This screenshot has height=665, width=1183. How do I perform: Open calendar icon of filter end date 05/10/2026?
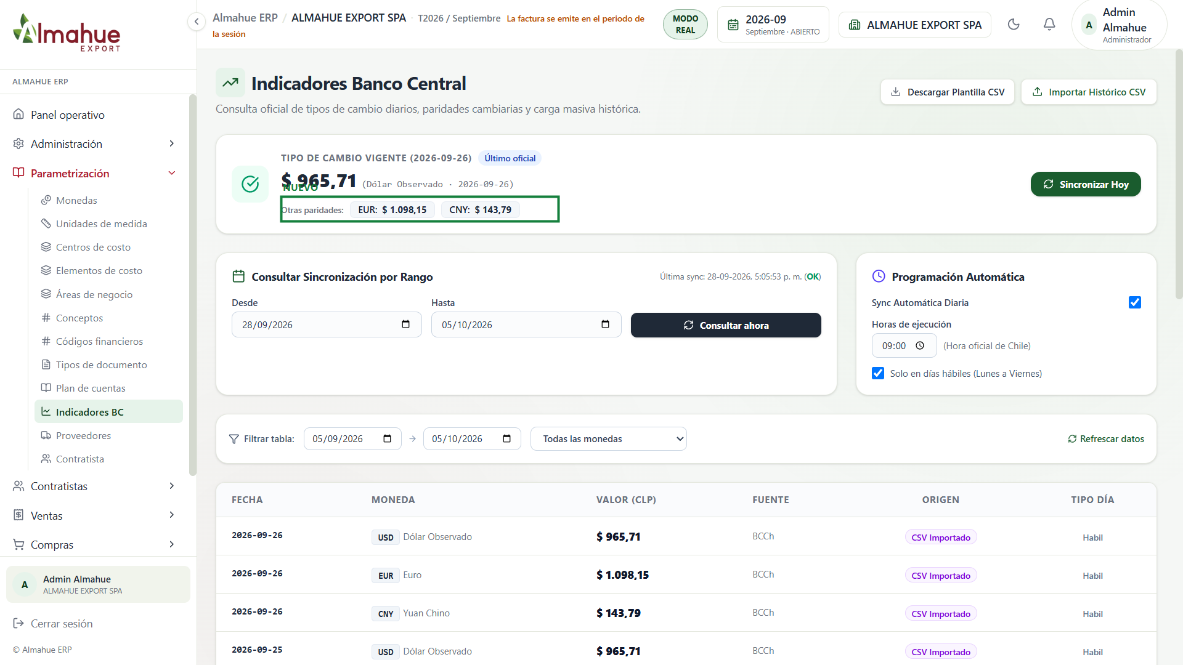tap(506, 438)
